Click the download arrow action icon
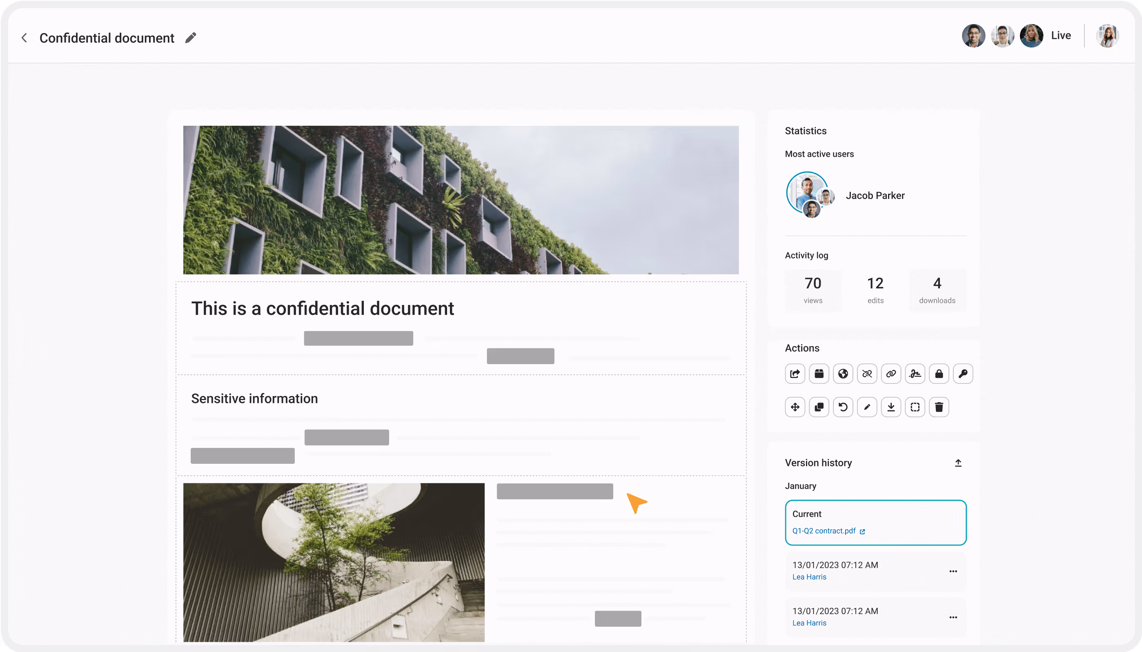 [891, 407]
